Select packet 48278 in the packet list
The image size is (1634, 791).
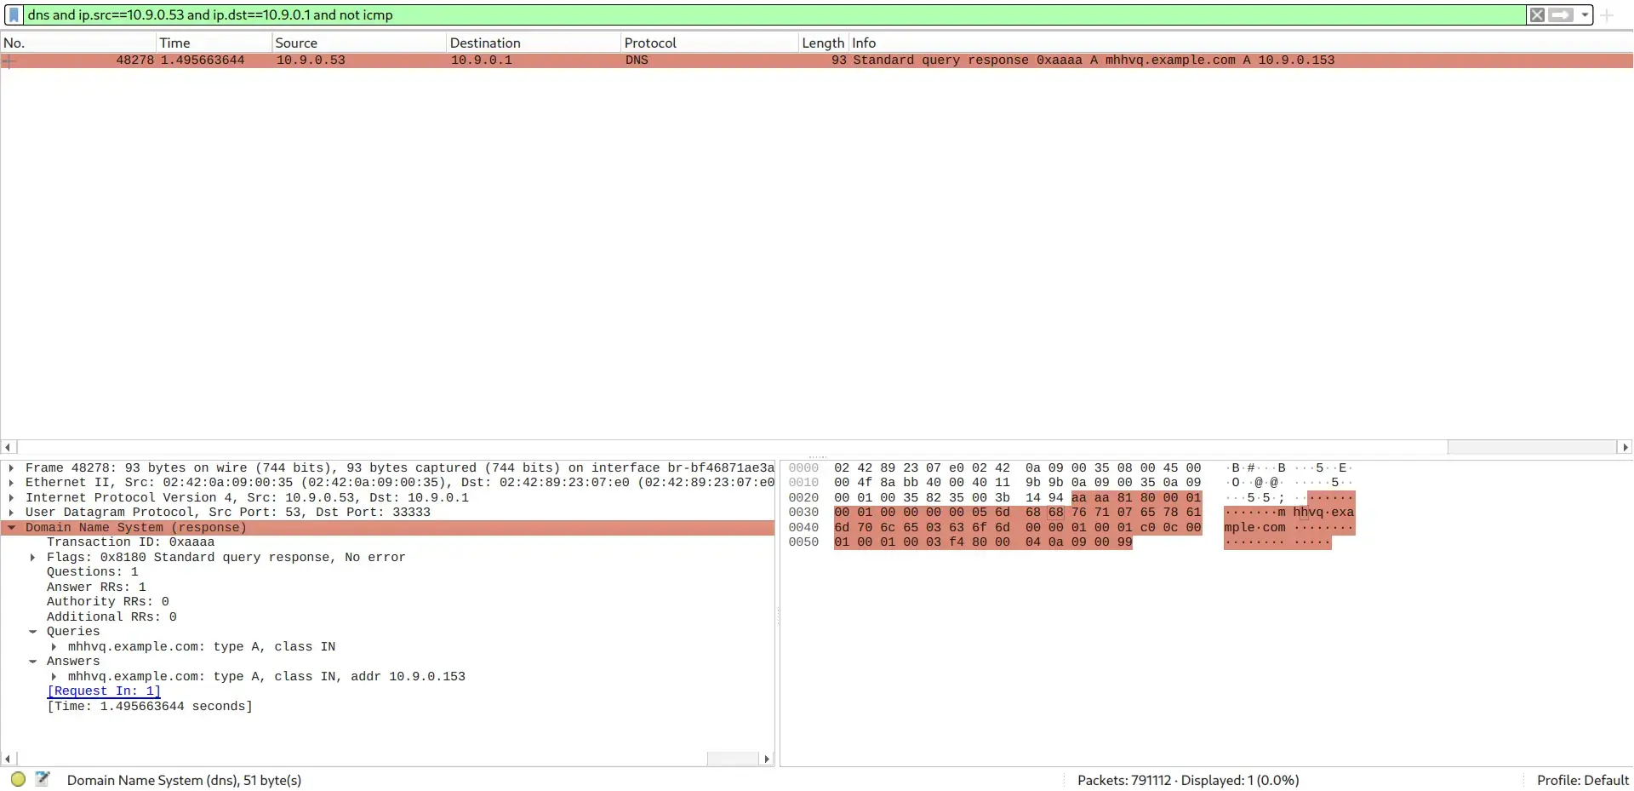816,60
